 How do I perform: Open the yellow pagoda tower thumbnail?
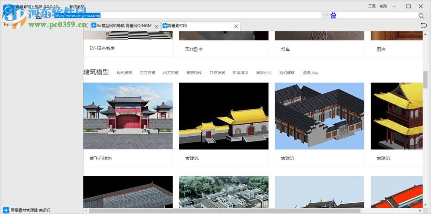[397, 116]
